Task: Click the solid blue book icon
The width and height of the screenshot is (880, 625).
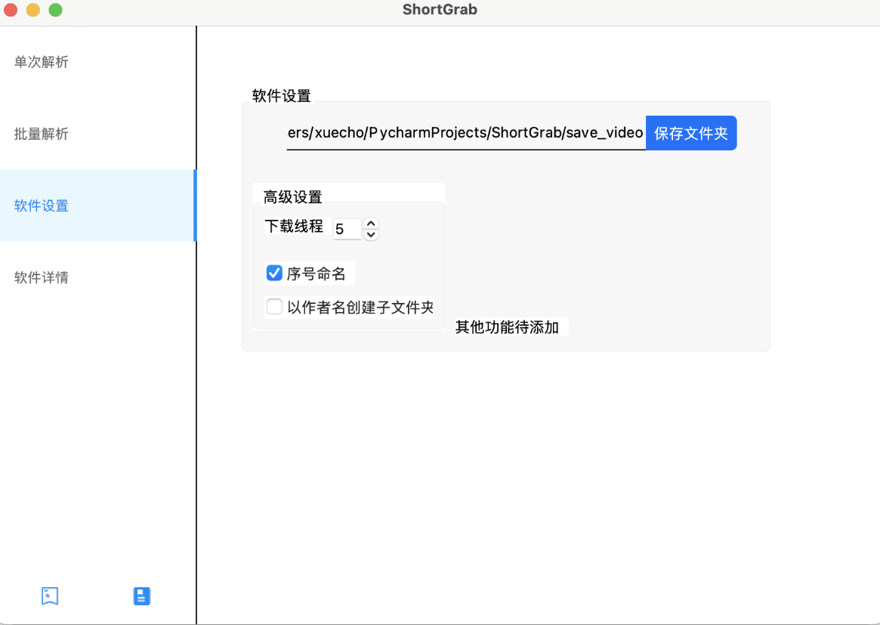Action: click(142, 596)
